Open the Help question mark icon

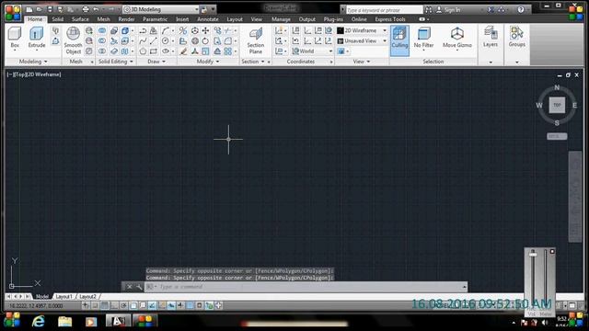pyautogui.click(x=521, y=10)
